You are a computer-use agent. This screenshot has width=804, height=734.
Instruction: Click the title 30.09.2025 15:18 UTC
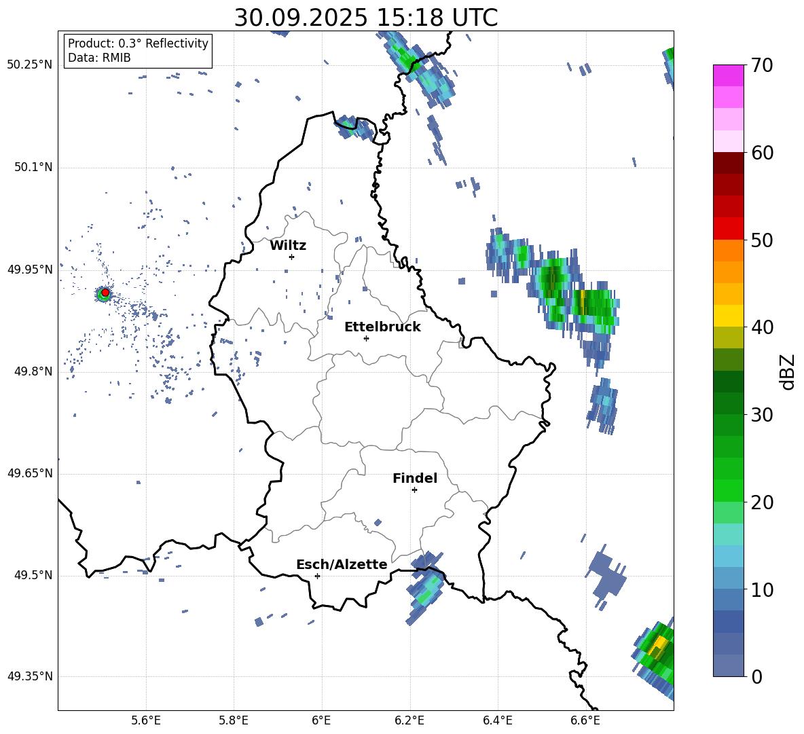coord(366,18)
